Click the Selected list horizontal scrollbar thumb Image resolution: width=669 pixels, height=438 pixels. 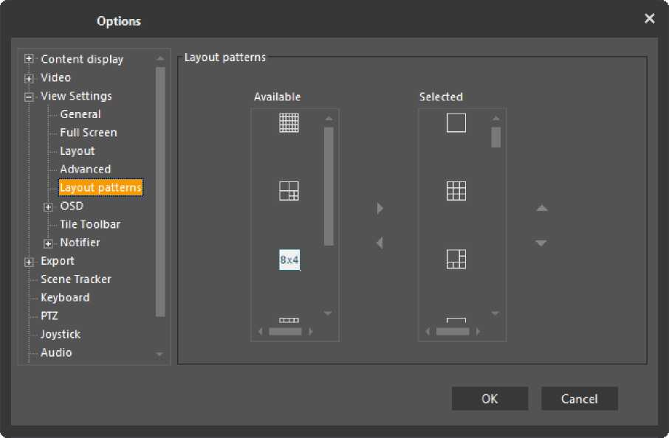453,332
